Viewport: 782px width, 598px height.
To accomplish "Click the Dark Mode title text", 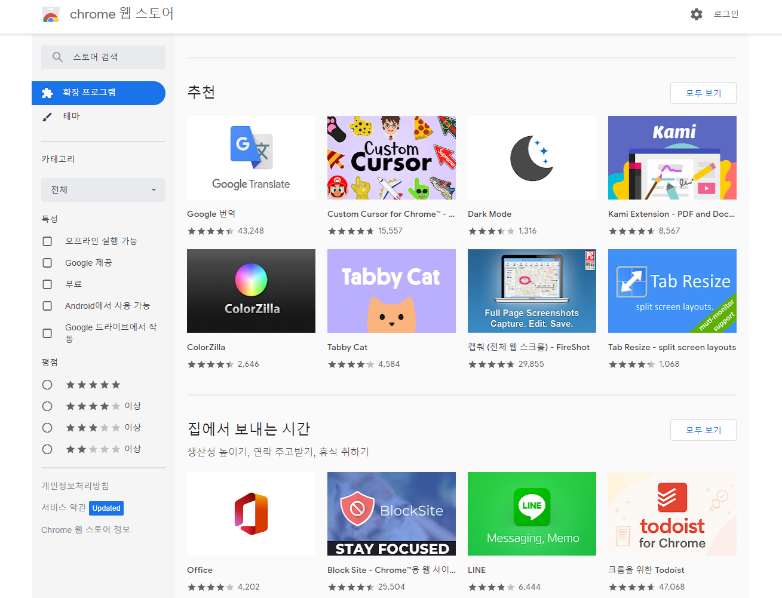I will 489,214.
